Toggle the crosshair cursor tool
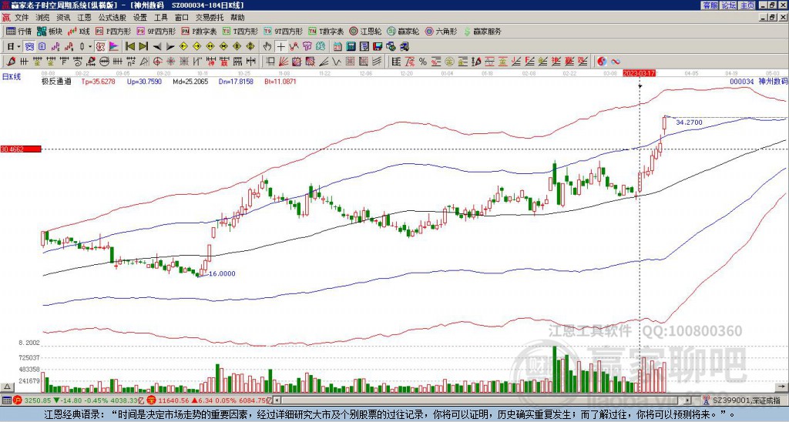789x422 pixels. (280, 47)
